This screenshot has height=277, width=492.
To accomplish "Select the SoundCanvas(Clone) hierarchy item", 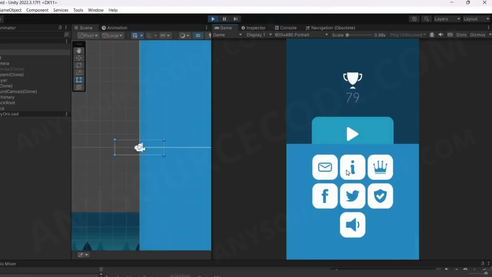I will tap(18, 92).
